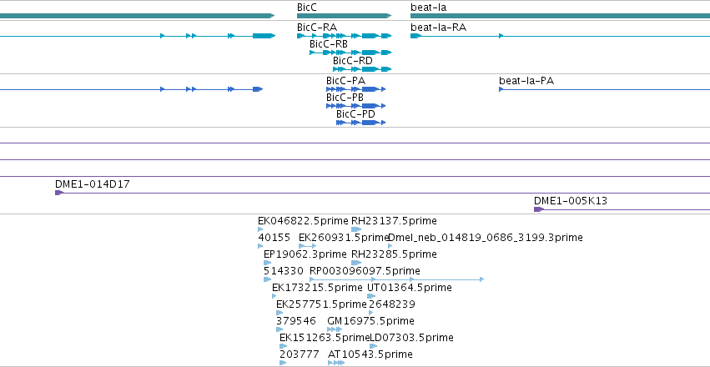Click the LD07303.5prime EST label
The image size is (710, 367).
[x=411, y=338]
